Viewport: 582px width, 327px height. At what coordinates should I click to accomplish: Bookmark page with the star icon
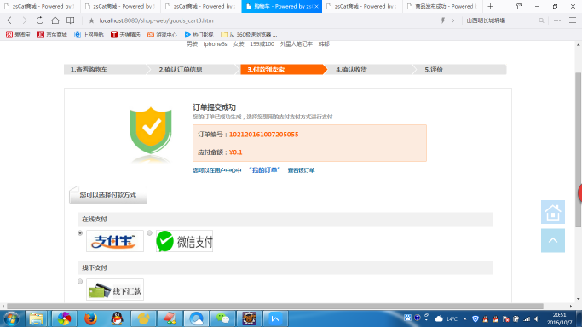(91, 20)
